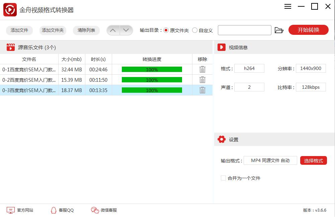The image size is (335, 217).
Task: Open 微信客服 WeChat support
Action: click(x=104, y=210)
